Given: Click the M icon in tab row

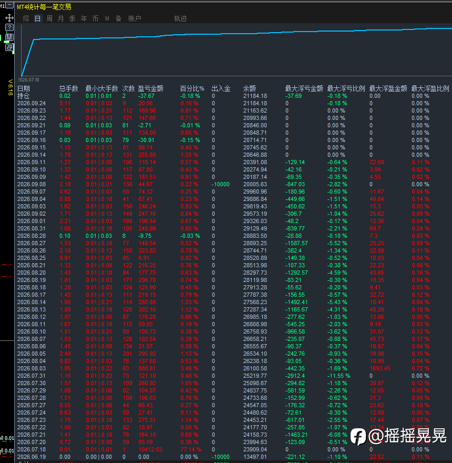Looking at the screenshot, I should [107, 18].
